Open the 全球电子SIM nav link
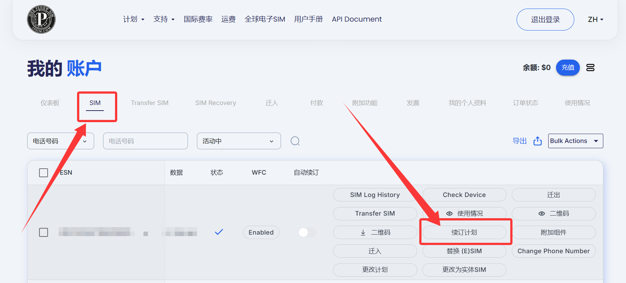The height and width of the screenshot is (283, 626). (265, 19)
